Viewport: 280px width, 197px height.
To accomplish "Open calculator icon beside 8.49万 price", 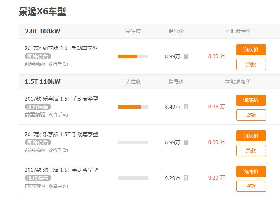I will pyautogui.click(x=186, y=107).
